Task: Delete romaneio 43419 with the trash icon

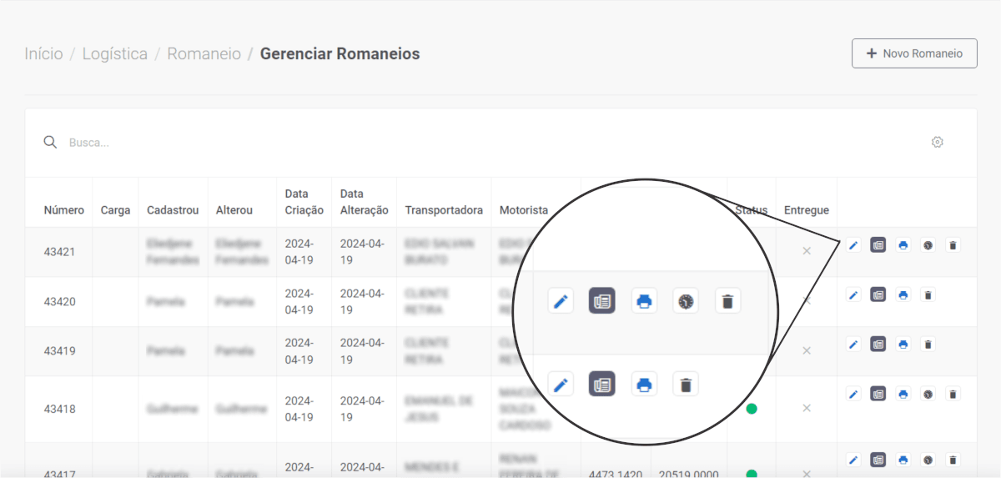Action: (928, 344)
